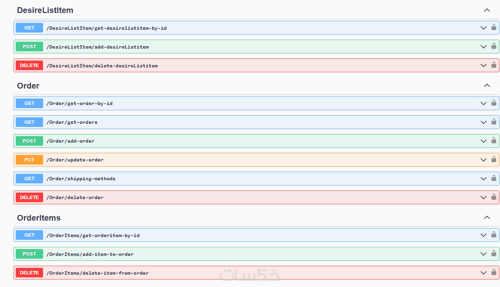Click POST badge for /Order/add-order

[x=29, y=141]
